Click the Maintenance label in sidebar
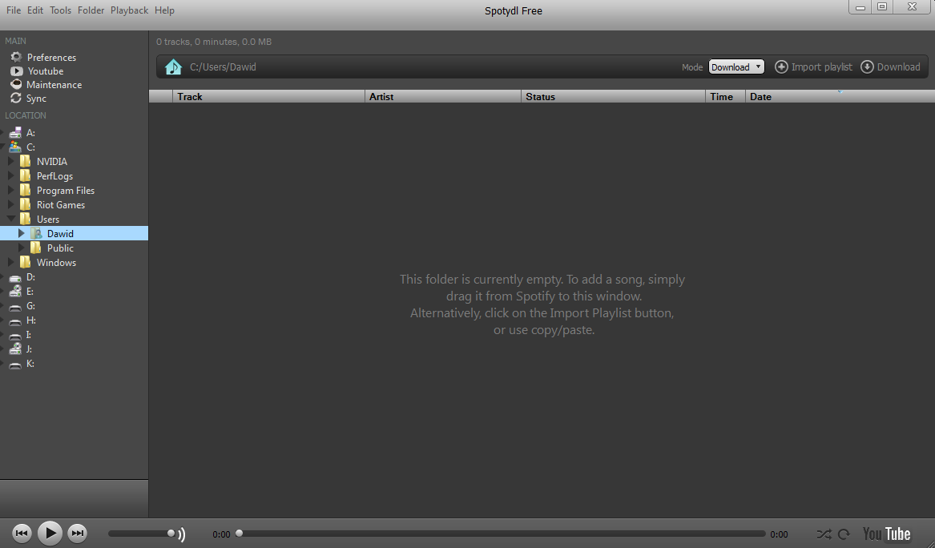Image resolution: width=935 pixels, height=548 pixels. click(54, 85)
